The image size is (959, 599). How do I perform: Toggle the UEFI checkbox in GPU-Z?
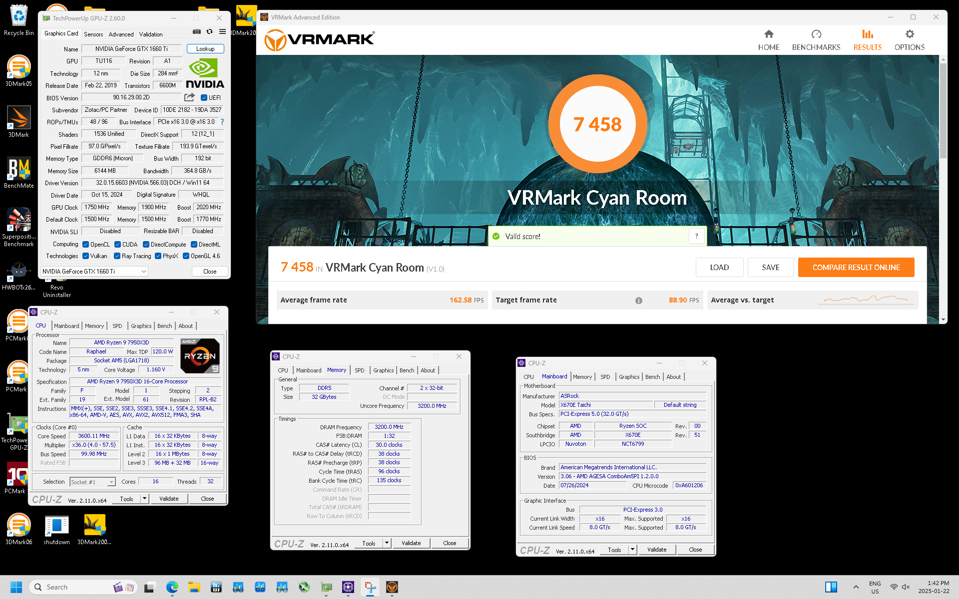[x=204, y=98]
